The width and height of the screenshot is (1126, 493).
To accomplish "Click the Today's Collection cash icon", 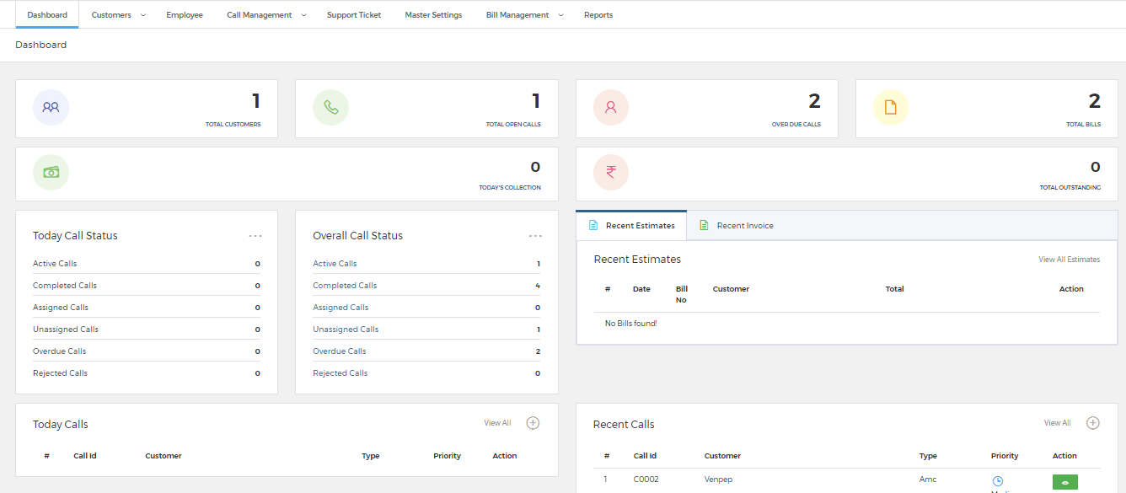I will click(x=51, y=172).
